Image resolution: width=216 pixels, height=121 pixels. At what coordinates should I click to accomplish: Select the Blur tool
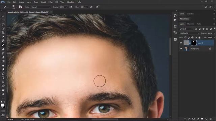click(x=3, y=66)
